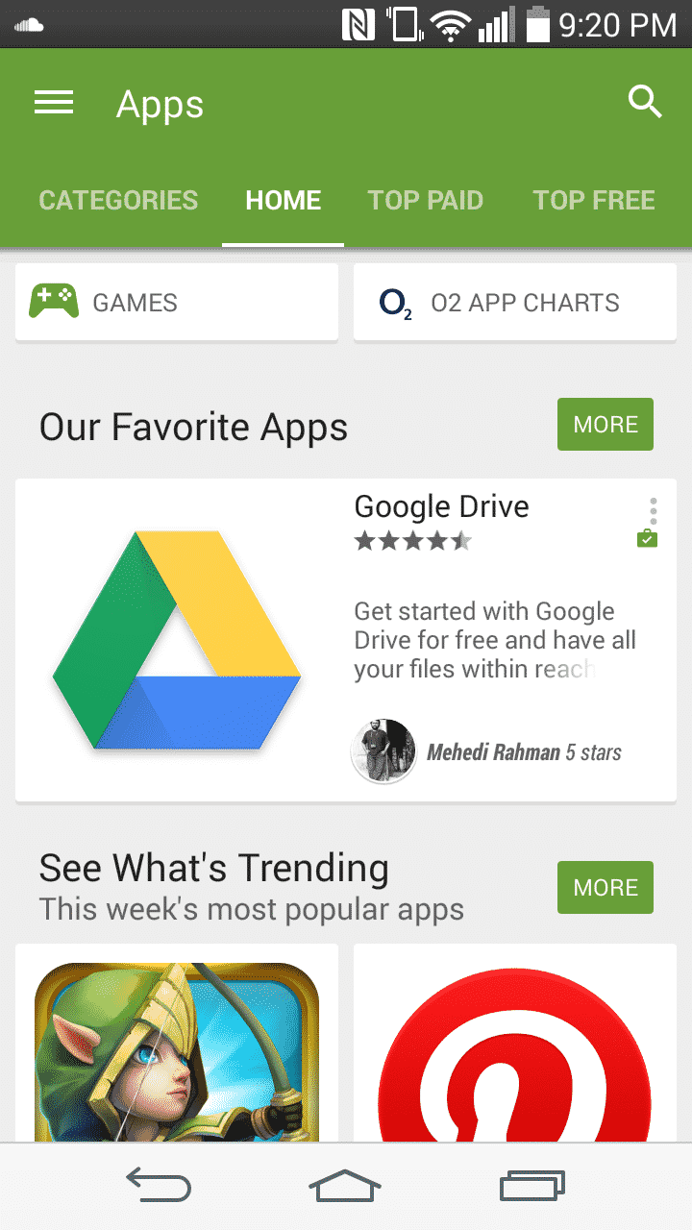Tap the installed shopping bag badge
The height and width of the screenshot is (1230, 692).
point(648,538)
